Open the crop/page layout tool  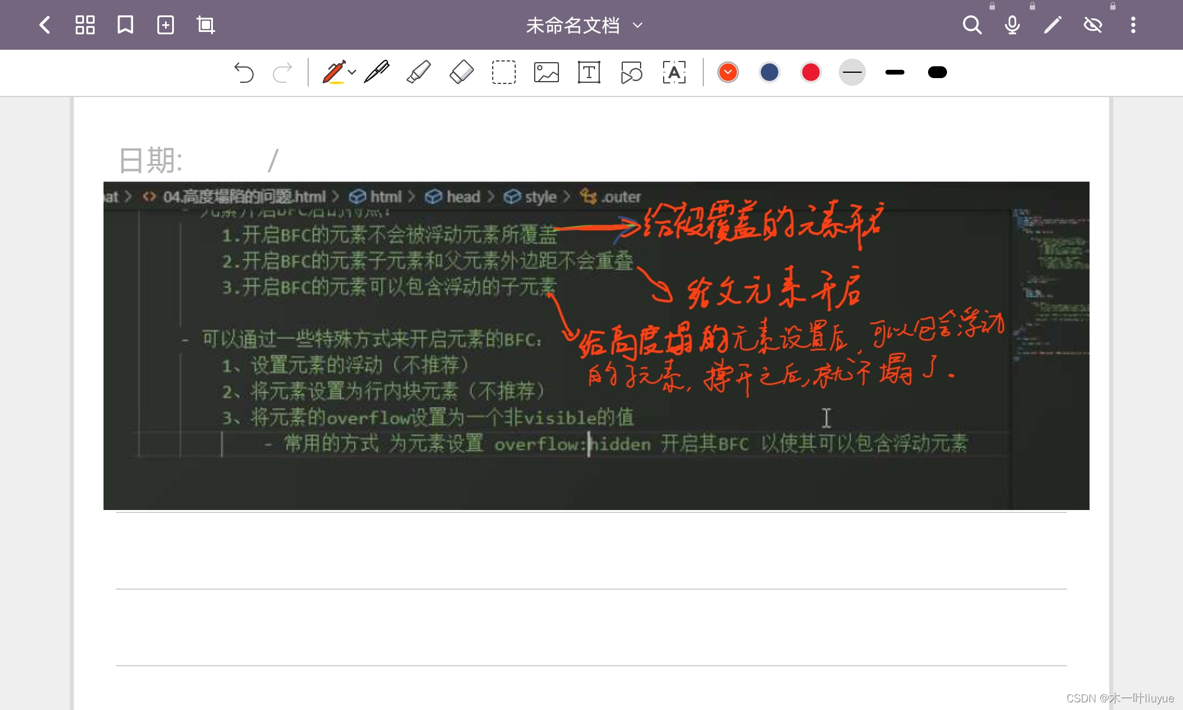click(206, 25)
